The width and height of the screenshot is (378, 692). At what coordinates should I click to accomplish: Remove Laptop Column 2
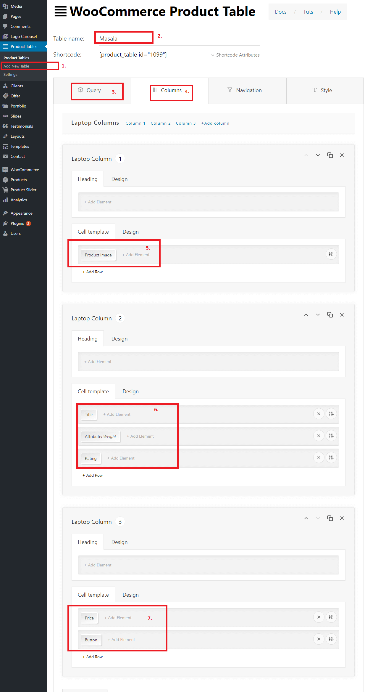pyautogui.click(x=342, y=315)
